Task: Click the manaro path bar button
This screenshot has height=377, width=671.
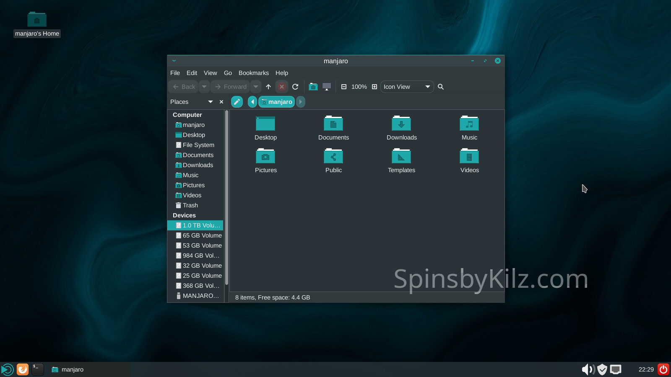Action: click(x=277, y=102)
